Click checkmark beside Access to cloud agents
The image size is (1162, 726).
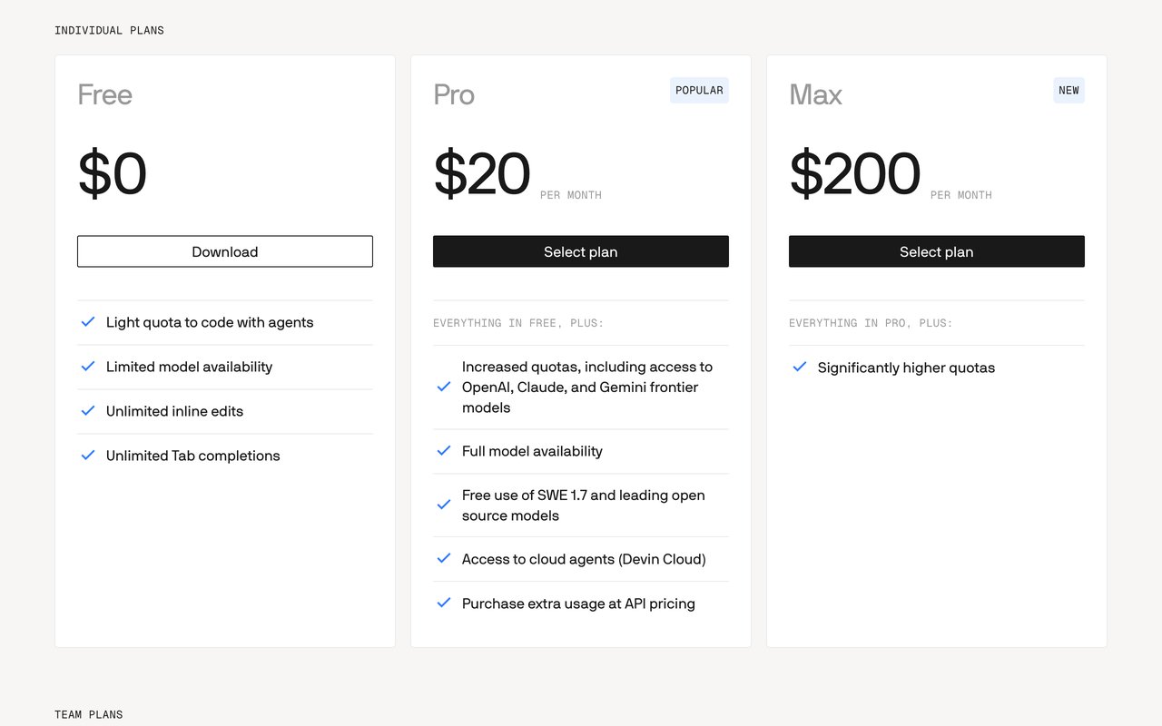444,559
